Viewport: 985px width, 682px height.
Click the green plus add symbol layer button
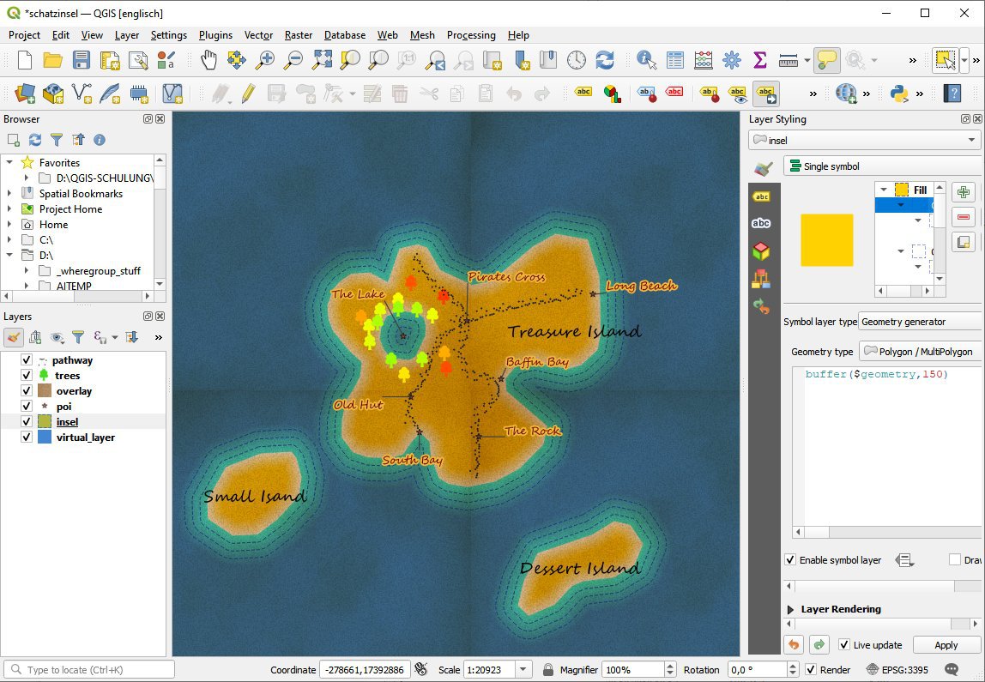point(964,192)
